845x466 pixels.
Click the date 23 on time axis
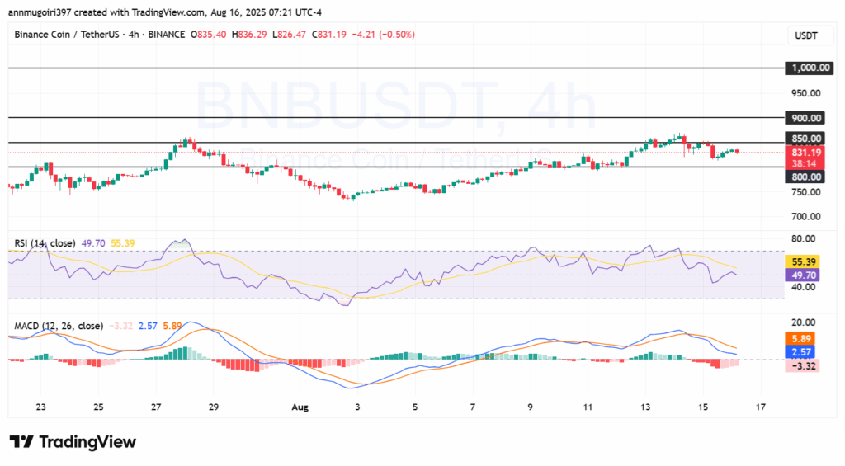[41, 407]
